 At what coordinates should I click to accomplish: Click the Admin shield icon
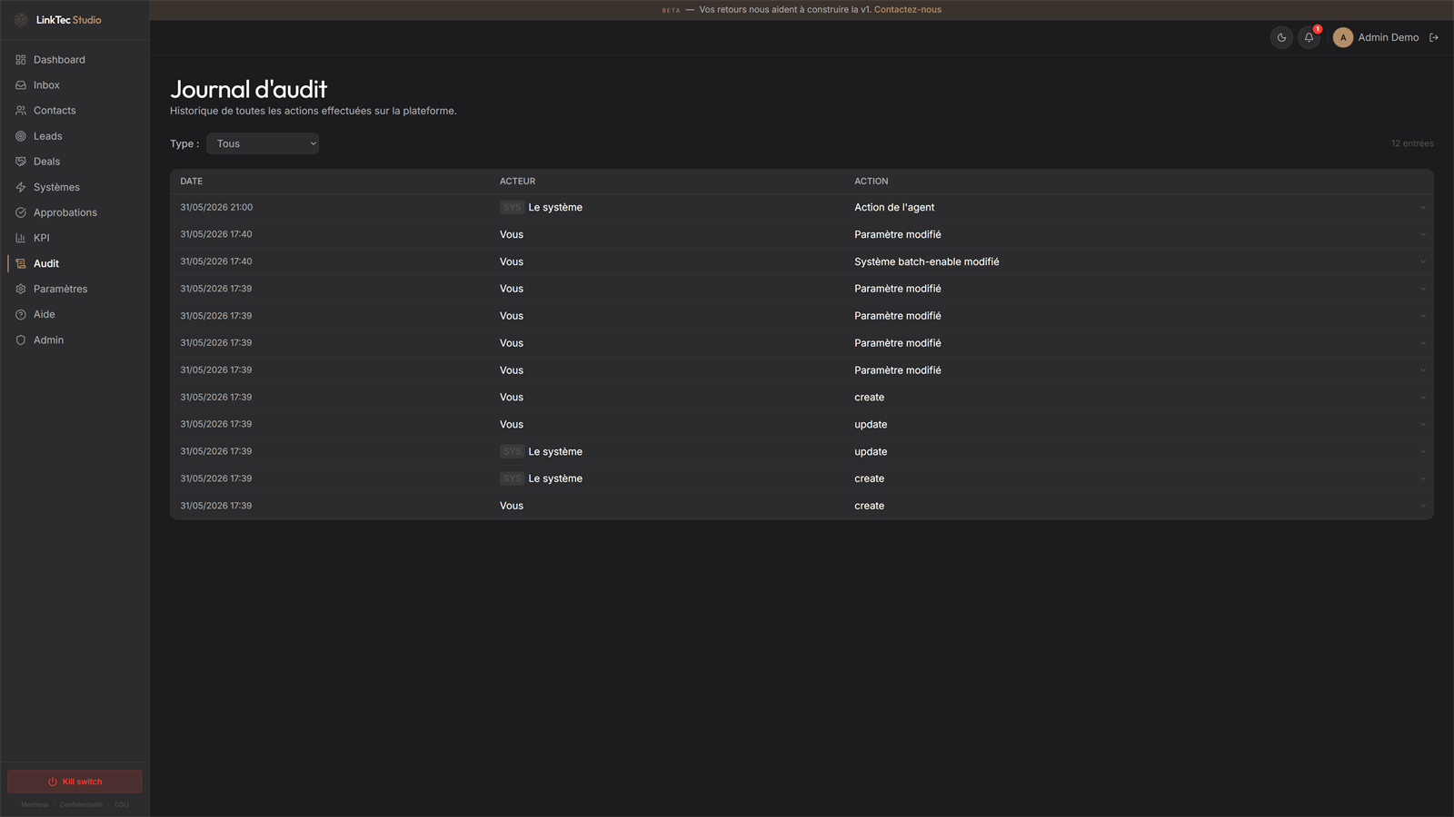[21, 340]
